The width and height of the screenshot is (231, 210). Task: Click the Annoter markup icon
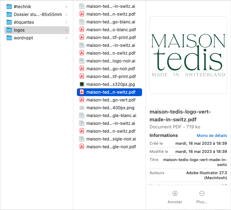(175, 193)
